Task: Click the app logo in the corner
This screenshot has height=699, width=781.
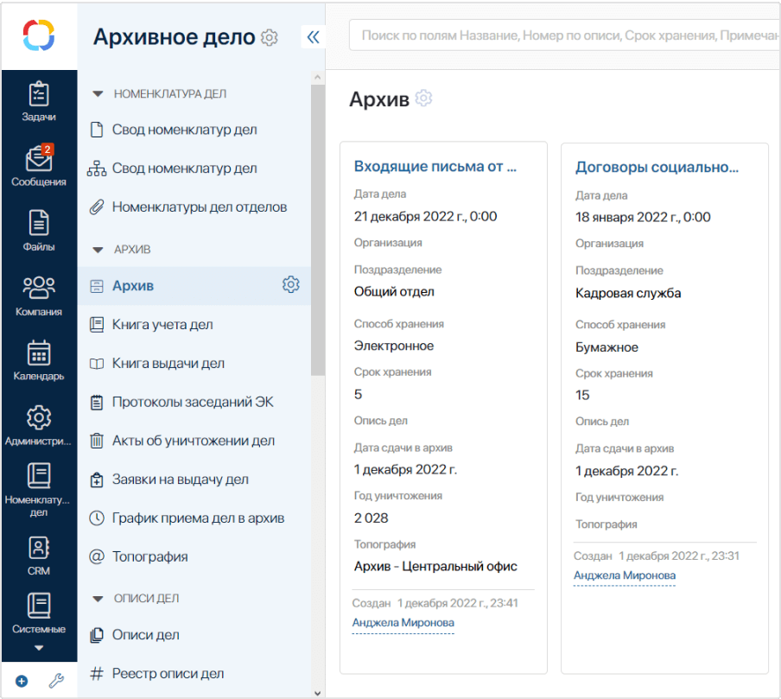Action: [39, 35]
